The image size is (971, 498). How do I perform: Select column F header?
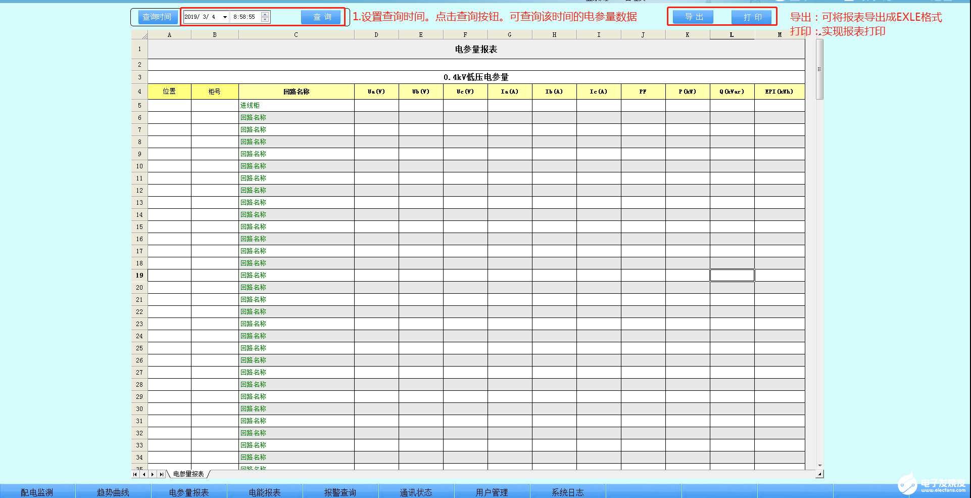[x=465, y=35]
